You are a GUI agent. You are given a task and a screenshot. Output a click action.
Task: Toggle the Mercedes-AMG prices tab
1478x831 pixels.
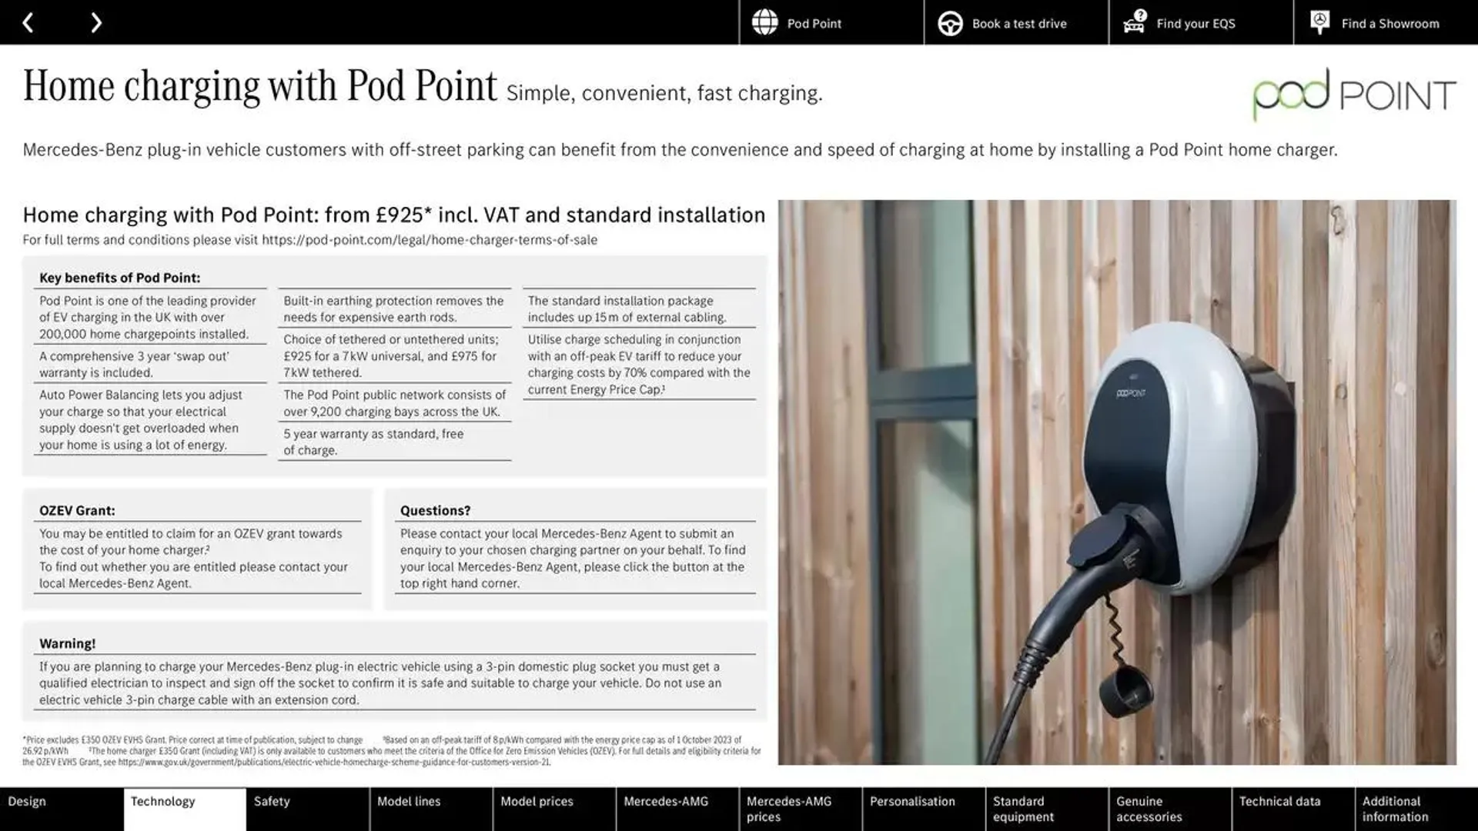[789, 809]
